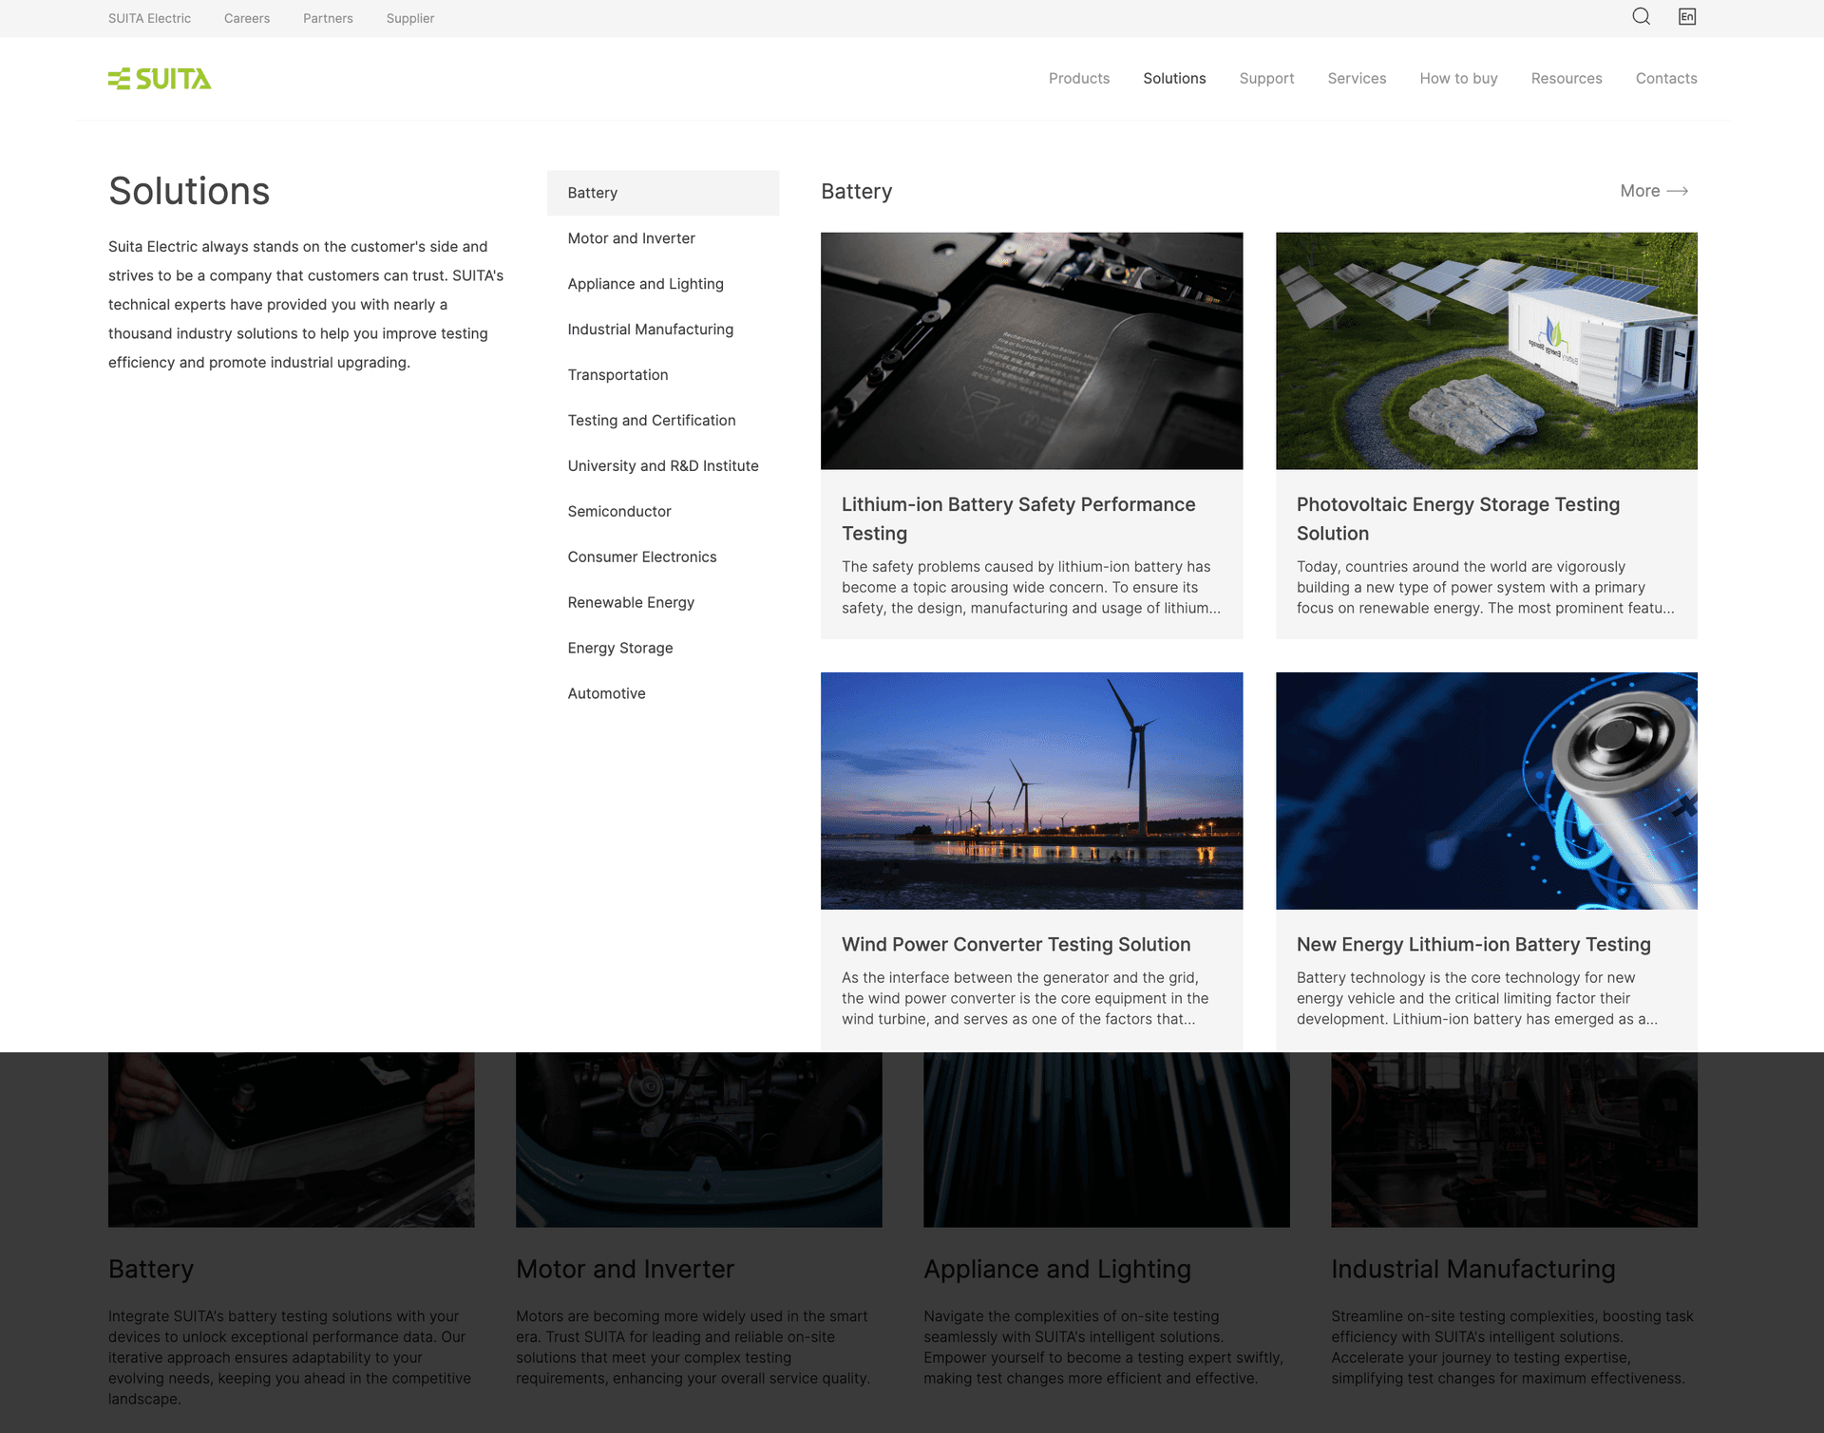Open the Products menu

[x=1079, y=78]
